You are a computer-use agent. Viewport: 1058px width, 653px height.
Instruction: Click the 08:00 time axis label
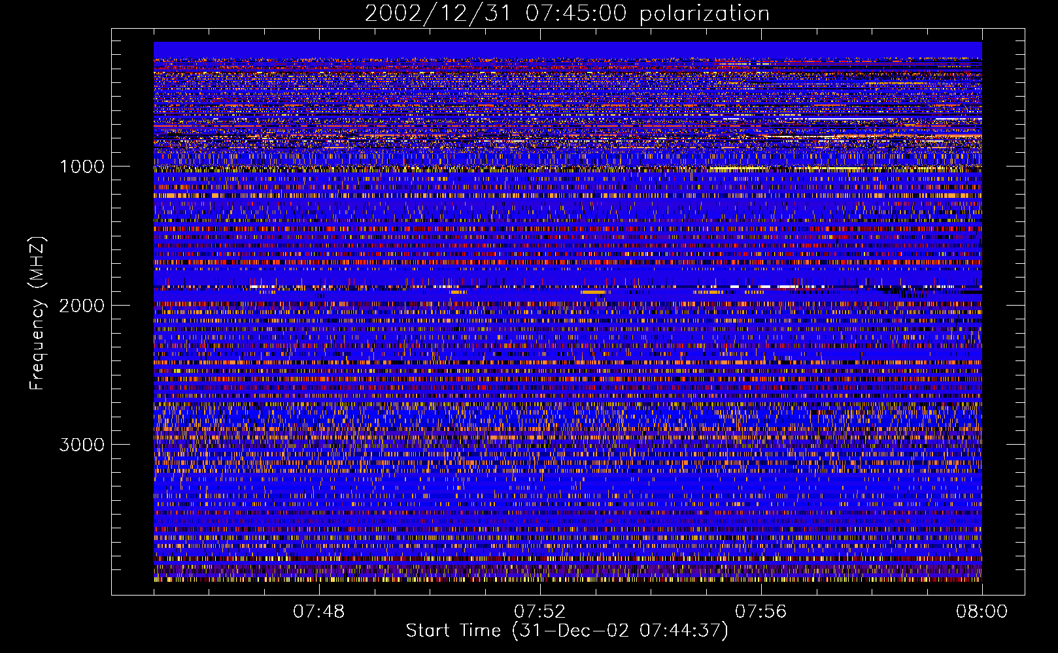point(981,612)
